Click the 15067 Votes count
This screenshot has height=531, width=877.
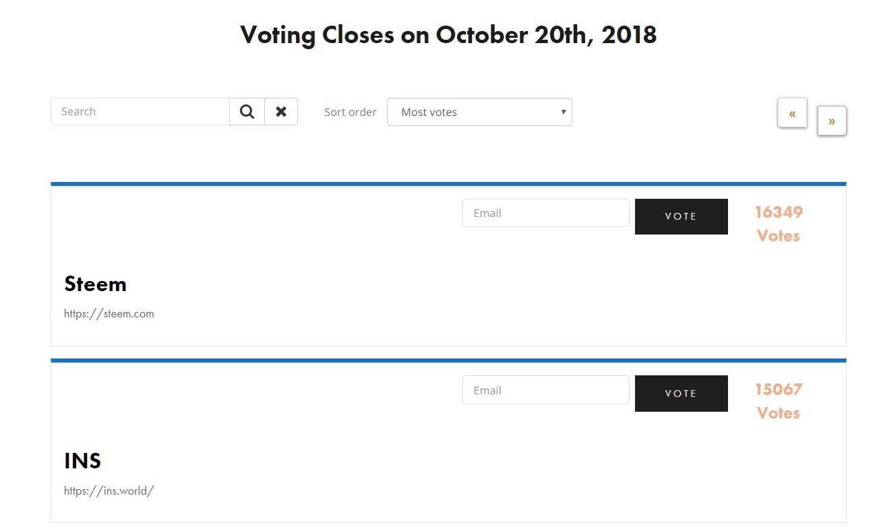tap(779, 401)
